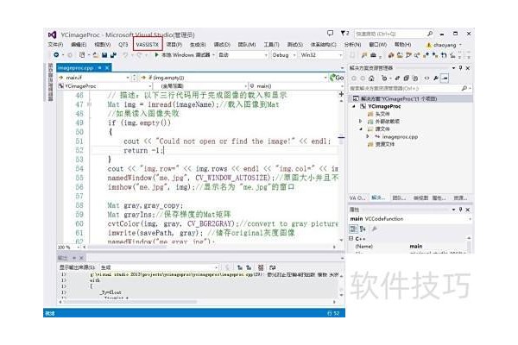Pin the imageproc.cpp tab
518x345 pixels.
[x=99, y=67]
